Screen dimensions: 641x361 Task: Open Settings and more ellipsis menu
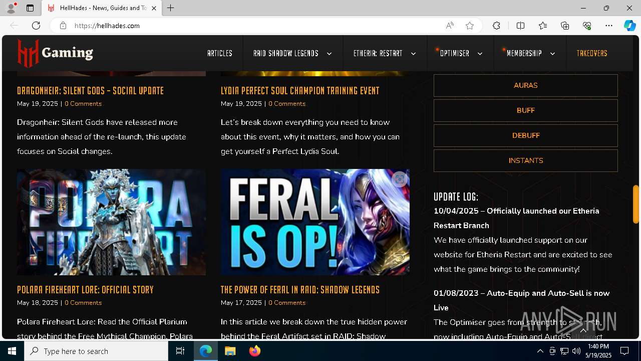pos(609,26)
